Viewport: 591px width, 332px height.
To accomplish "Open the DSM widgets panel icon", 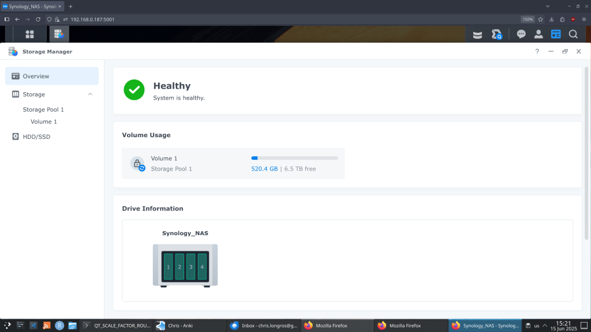I will pos(556,34).
